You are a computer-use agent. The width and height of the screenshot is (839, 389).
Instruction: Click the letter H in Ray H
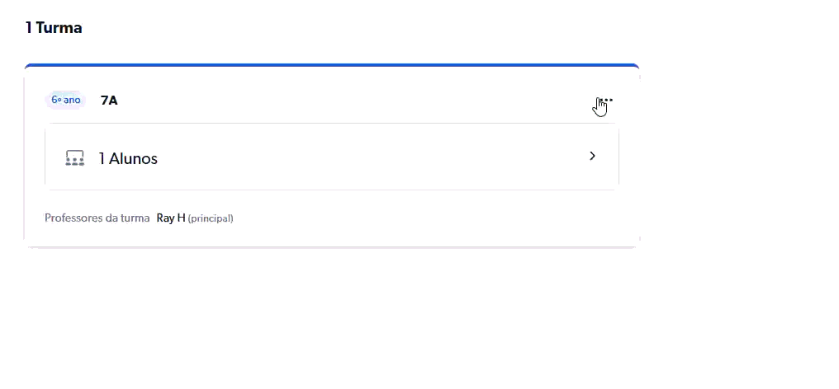[x=181, y=218]
